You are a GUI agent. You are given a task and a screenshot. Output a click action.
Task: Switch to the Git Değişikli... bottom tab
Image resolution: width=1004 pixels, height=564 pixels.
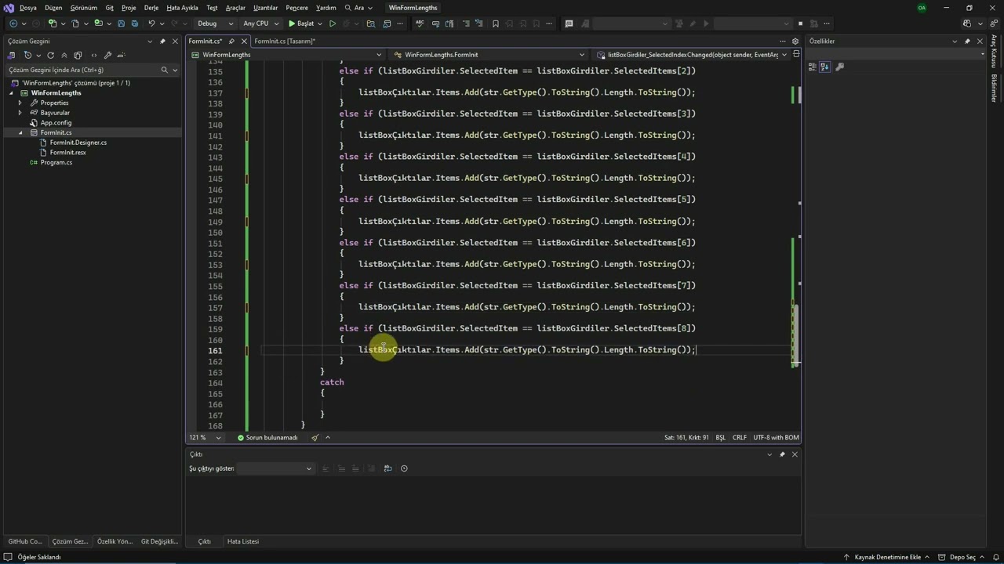click(x=160, y=541)
